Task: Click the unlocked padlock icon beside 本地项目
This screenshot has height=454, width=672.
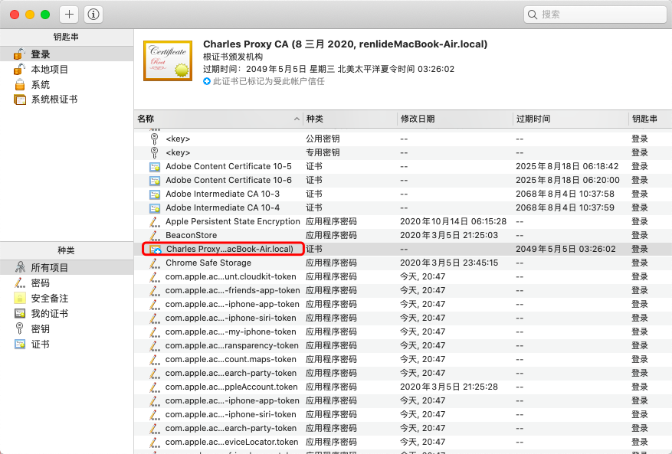Action: pyautogui.click(x=19, y=69)
